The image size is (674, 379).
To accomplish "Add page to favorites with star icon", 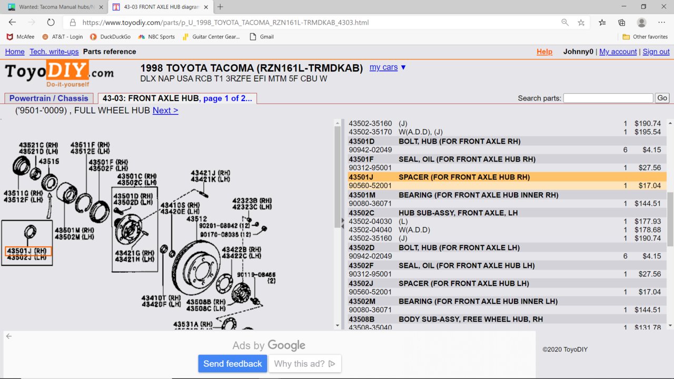I will pos(581,23).
